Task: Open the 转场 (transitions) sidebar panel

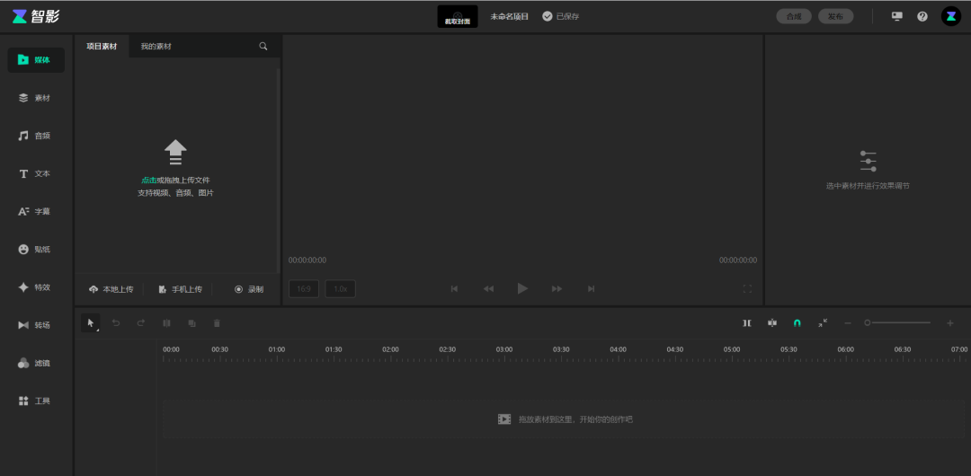Action: (x=36, y=325)
